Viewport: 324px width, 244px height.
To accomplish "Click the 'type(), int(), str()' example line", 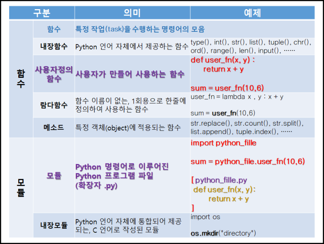I will (x=251, y=42).
